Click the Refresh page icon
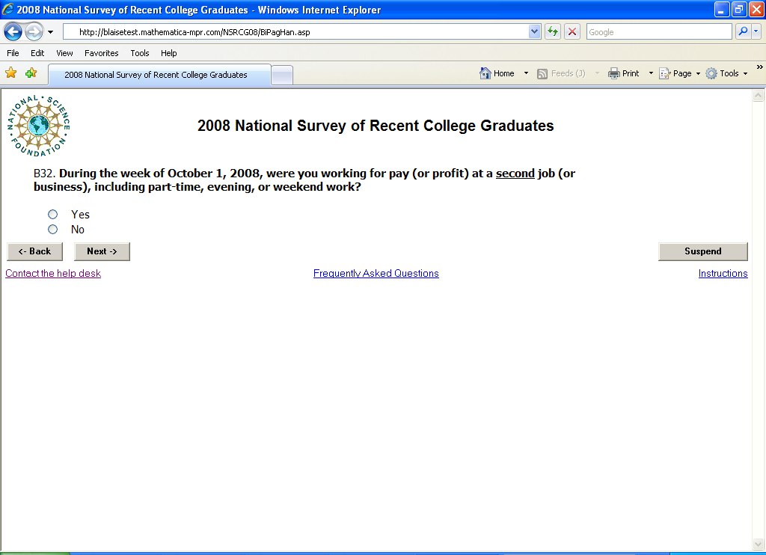Screen dimensions: 766x555 point(553,31)
